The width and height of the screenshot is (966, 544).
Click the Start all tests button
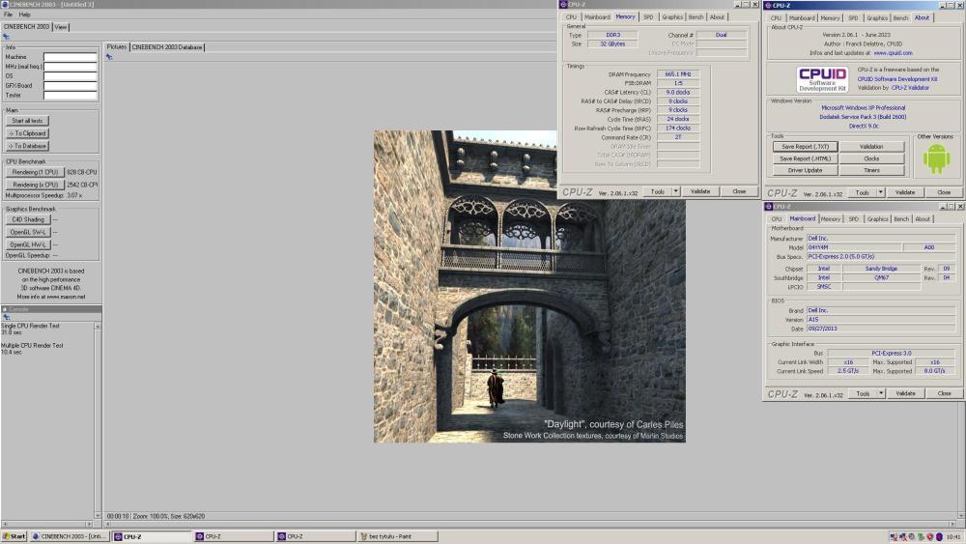click(28, 121)
